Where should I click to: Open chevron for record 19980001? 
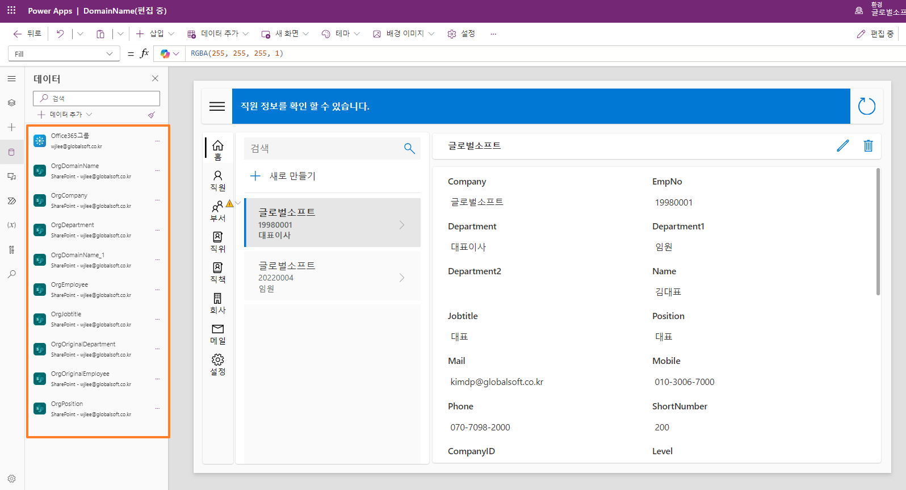coord(402,225)
